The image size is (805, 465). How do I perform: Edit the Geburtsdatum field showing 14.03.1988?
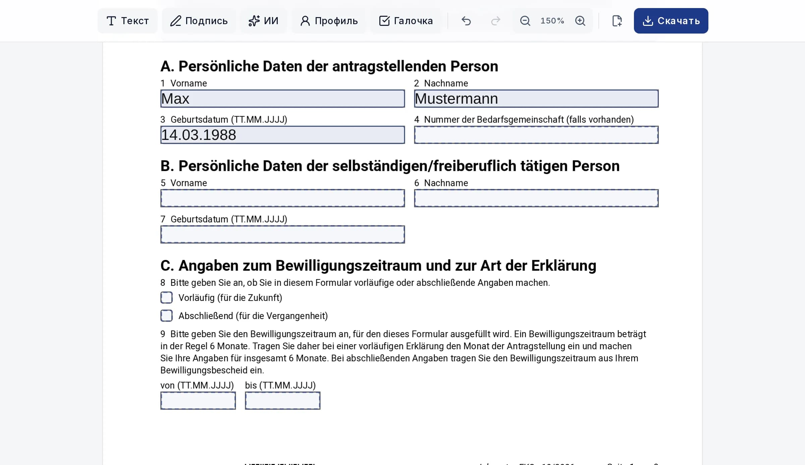282,135
